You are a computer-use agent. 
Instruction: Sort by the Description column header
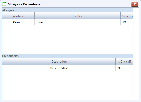coord(59,61)
